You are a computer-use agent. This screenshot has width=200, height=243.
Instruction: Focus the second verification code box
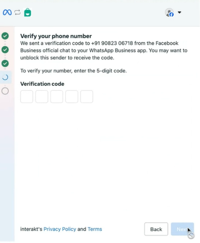click(x=42, y=97)
